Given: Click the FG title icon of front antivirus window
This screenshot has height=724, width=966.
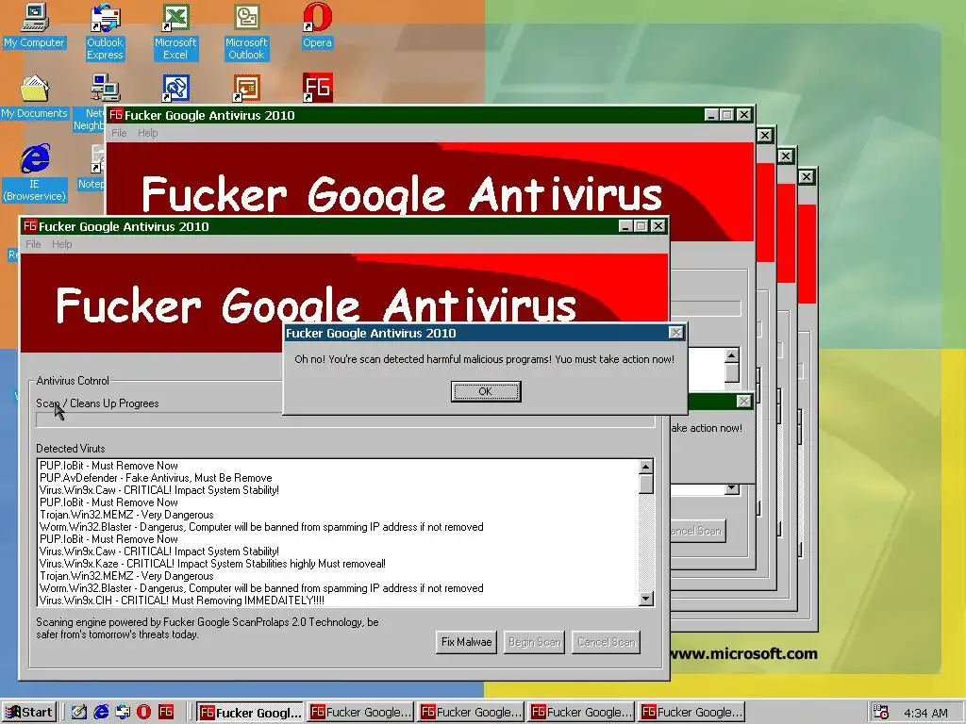Looking at the screenshot, I should click(x=30, y=226).
